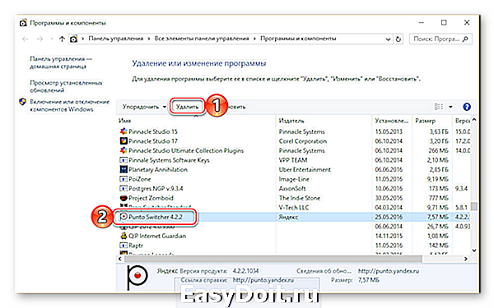Click install date 15.05.2013
Screen dimensions: 494x308
(x=389, y=131)
